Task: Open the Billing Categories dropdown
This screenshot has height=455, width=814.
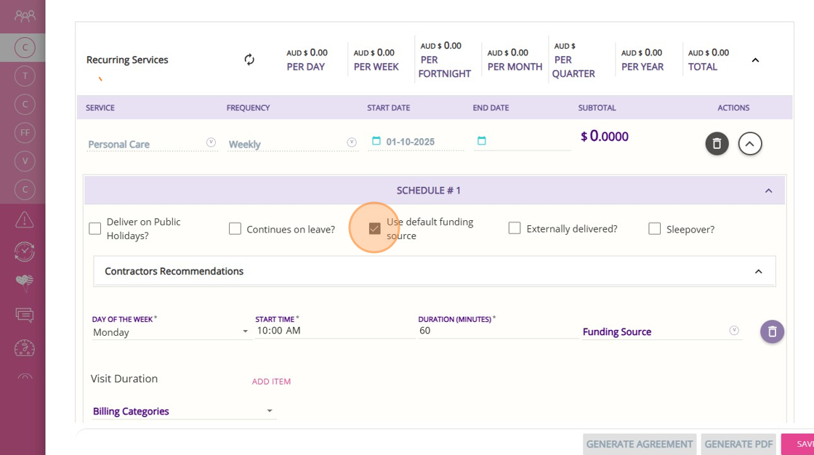Action: [183, 411]
